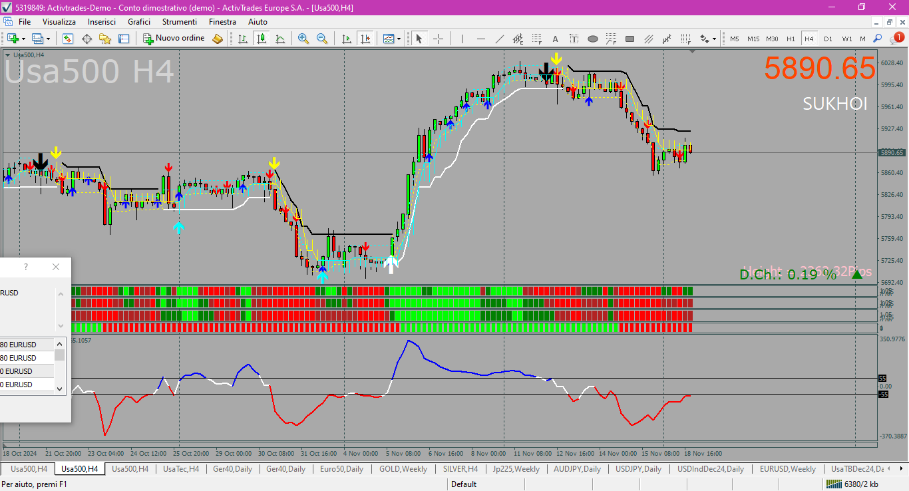
Task: Select the W1 timeframe button
Action: tap(846, 39)
